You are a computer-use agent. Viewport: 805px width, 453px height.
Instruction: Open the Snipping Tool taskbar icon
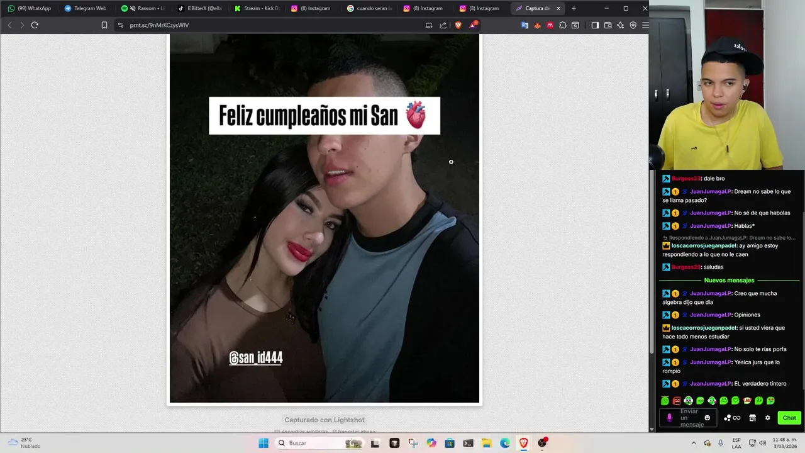point(413,443)
